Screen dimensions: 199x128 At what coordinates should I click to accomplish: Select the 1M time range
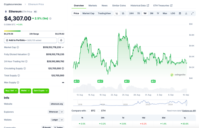pyautogui.click(x=145, y=13)
